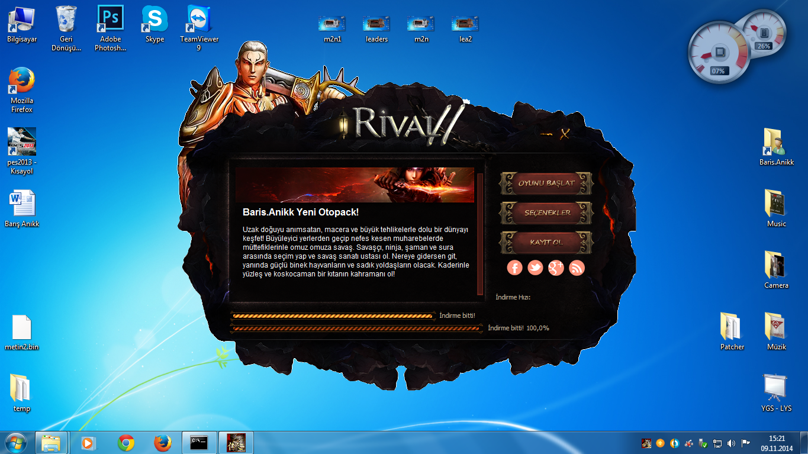Click the orange and blue circular tray icon

point(675,443)
